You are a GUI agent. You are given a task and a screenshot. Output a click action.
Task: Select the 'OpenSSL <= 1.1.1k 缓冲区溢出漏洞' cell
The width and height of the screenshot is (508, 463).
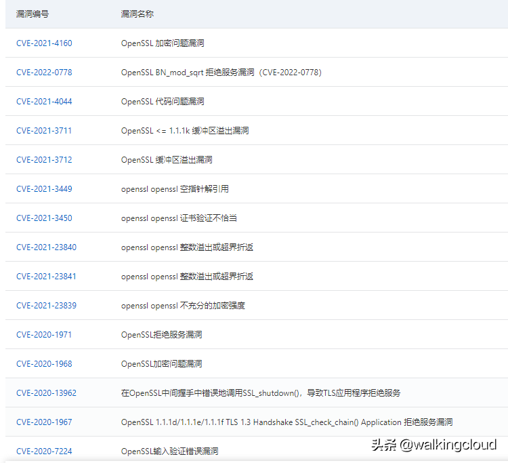pyautogui.click(x=185, y=131)
